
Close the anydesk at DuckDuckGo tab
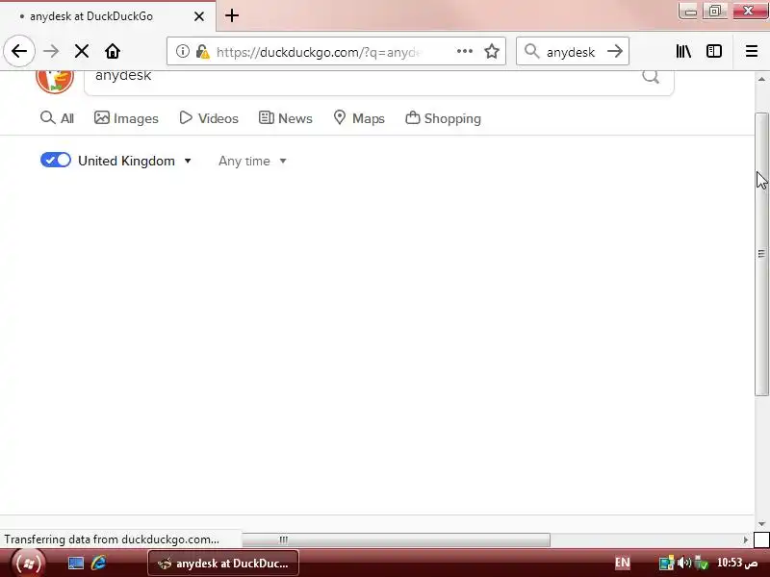[199, 16]
